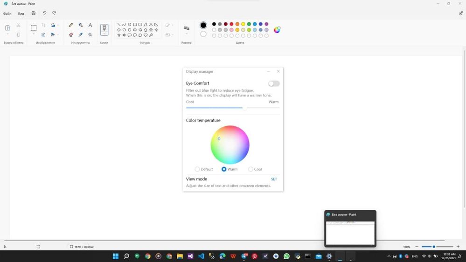Pick the oval shape

tap(130, 25)
